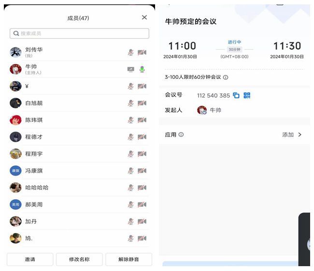Click the muted microphone icon for 陈玮琪

pyautogui.click(x=131, y=120)
